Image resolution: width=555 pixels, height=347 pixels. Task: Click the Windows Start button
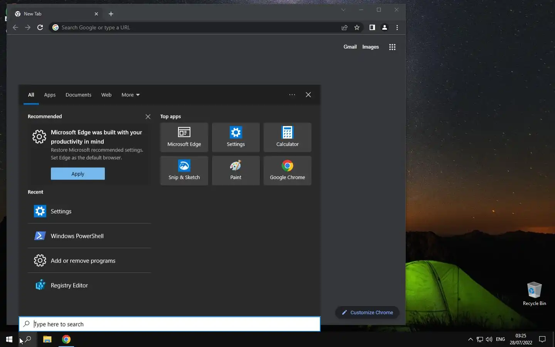tap(9, 339)
